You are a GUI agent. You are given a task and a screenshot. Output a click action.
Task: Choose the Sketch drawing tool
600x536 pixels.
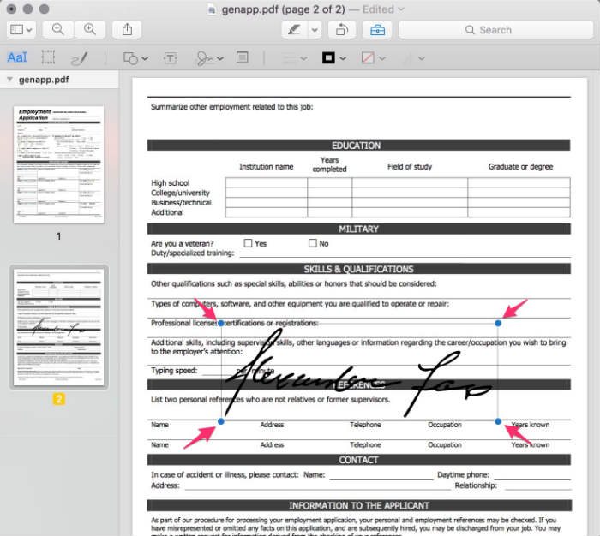pos(80,58)
